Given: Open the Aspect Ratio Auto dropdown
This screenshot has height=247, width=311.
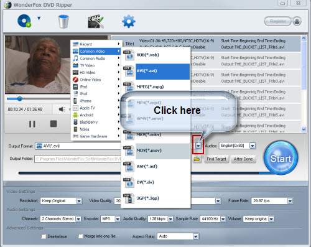Looking at the screenshot, I should (195, 236).
